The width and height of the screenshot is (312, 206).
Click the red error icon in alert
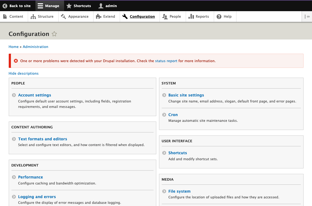(x=16, y=61)
